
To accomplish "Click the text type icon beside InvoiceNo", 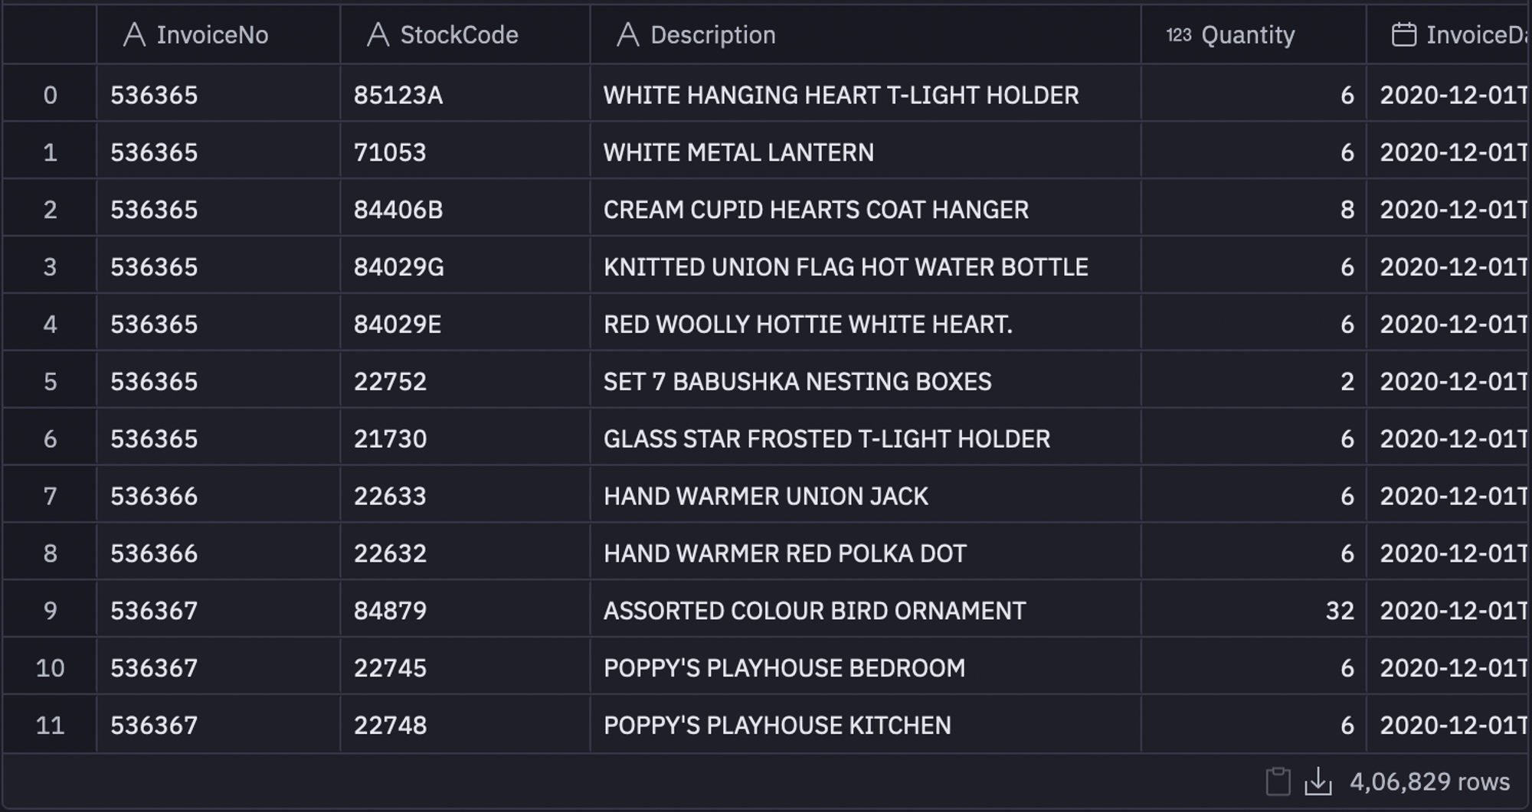I will coord(134,34).
